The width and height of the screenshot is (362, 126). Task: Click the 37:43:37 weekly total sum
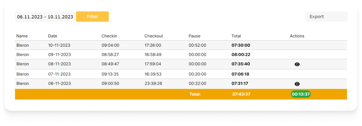(241, 94)
